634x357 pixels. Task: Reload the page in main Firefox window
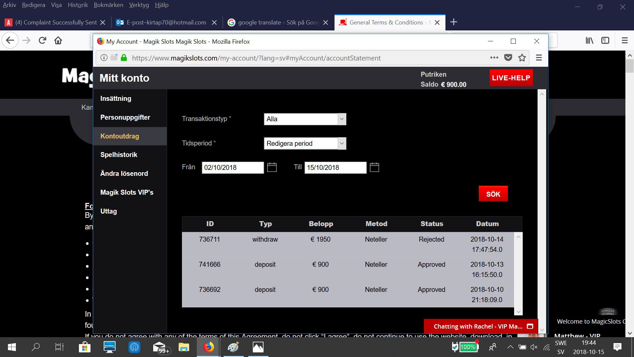tap(42, 40)
